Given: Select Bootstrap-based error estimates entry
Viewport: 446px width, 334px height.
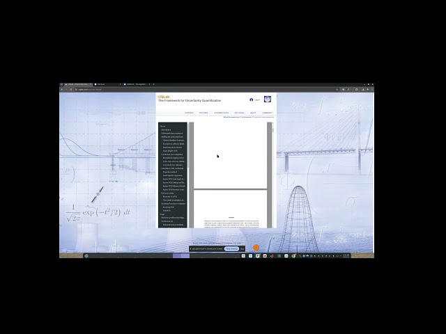Looking at the screenshot, I should coord(174,204).
